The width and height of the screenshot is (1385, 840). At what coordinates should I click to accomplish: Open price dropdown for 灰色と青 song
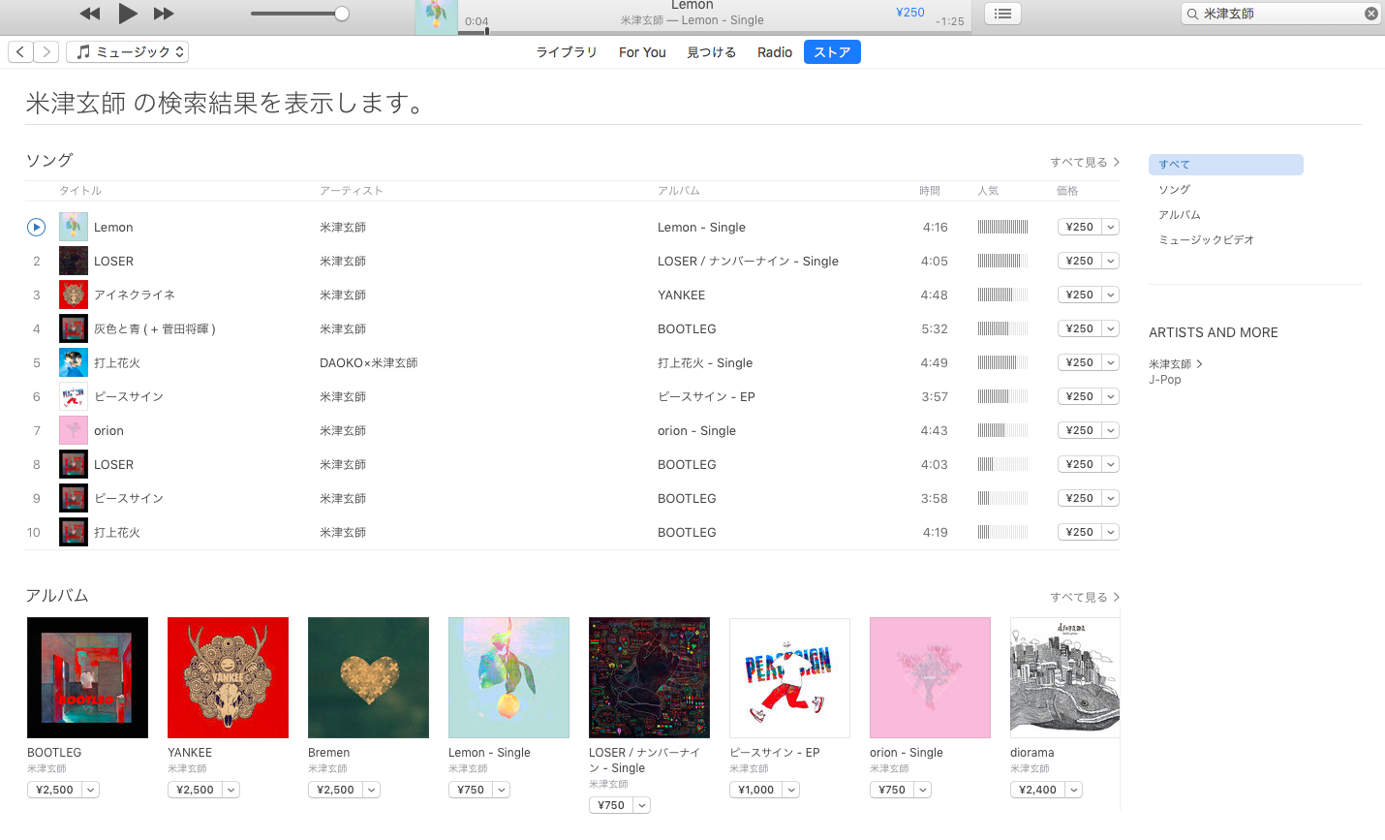click(1111, 328)
